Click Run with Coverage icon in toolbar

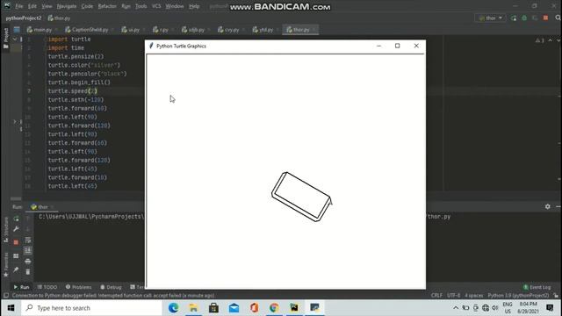[535, 18]
